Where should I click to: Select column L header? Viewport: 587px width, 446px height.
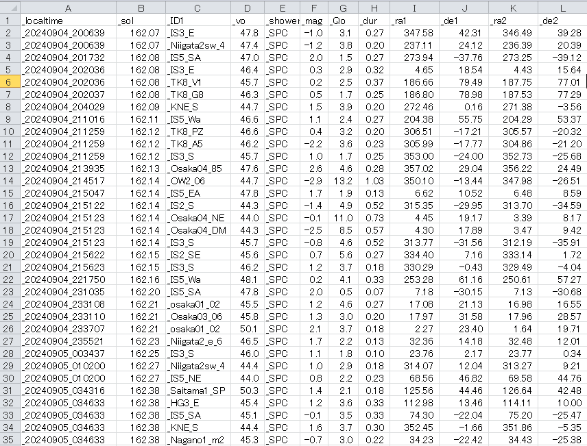click(561, 8)
